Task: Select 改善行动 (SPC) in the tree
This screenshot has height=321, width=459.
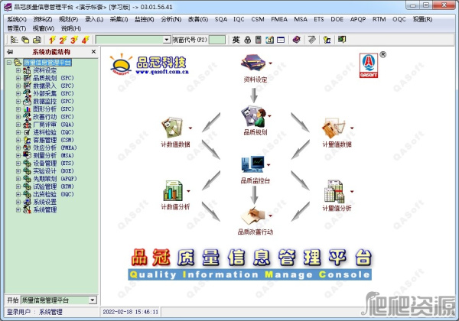Action: coord(54,117)
